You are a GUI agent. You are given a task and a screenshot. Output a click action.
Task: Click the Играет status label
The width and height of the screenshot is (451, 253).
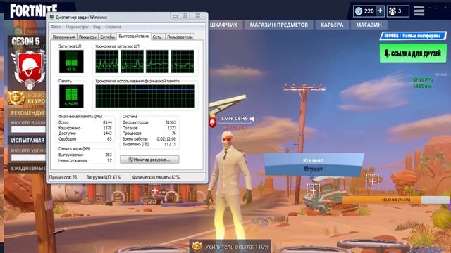[313, 169]
